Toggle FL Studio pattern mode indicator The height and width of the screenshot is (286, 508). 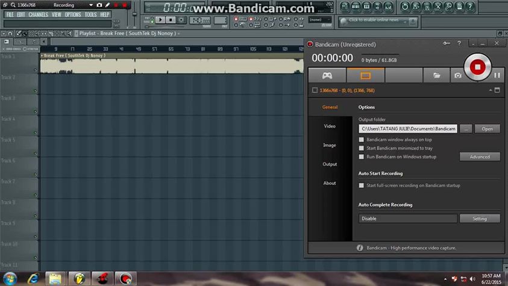pos(152,18)
